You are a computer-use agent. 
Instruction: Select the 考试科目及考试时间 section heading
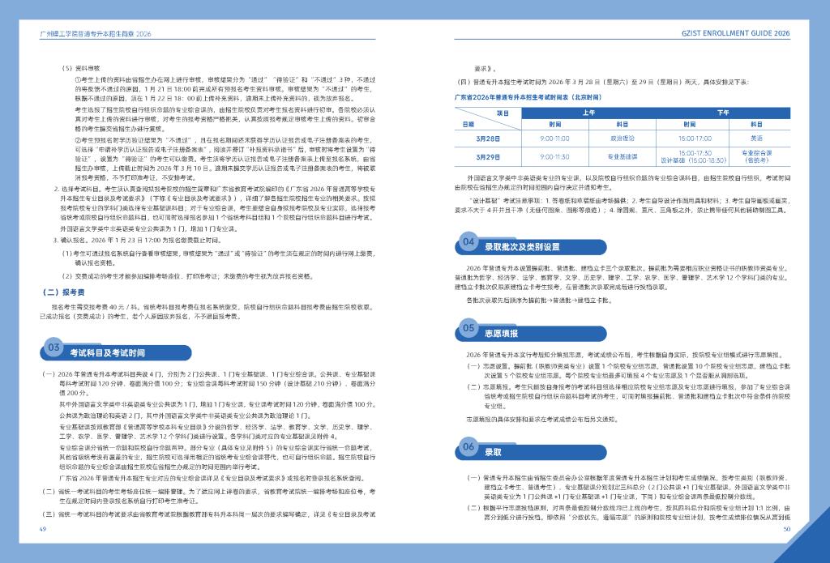click(108, 353)
